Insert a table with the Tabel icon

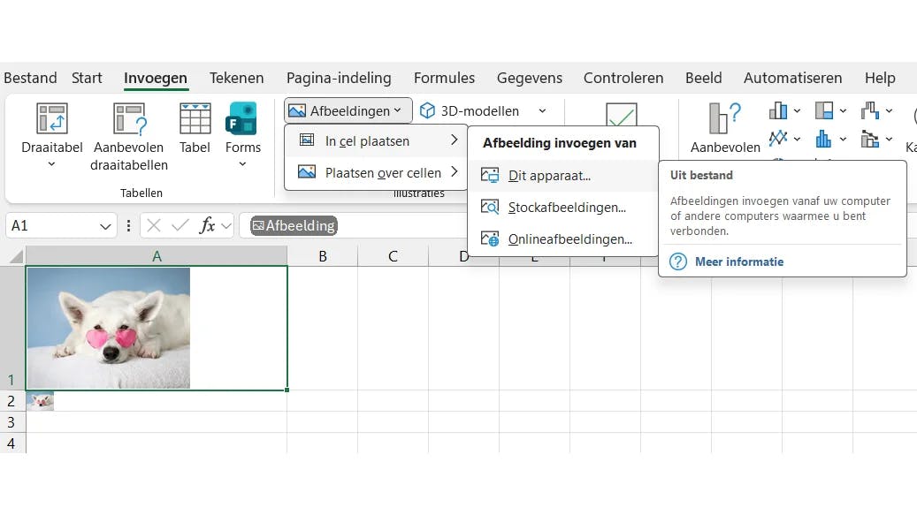pos(195,118)
